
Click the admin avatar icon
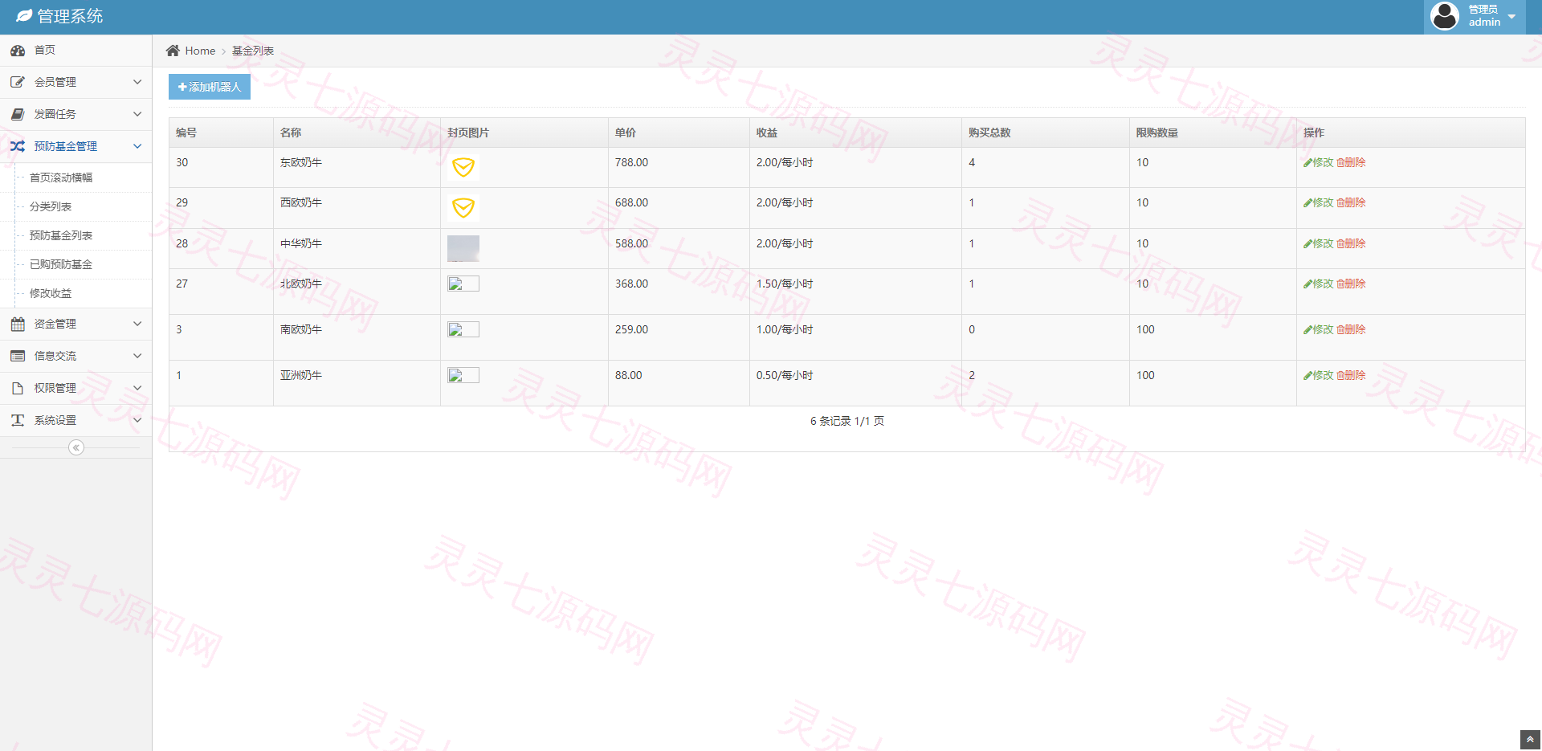click(1445, 16)
